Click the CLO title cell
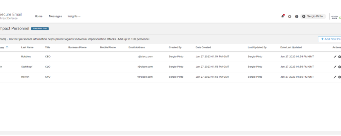 48,67
